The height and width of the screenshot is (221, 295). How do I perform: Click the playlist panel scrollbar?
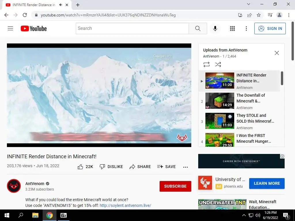click(282, 78)
